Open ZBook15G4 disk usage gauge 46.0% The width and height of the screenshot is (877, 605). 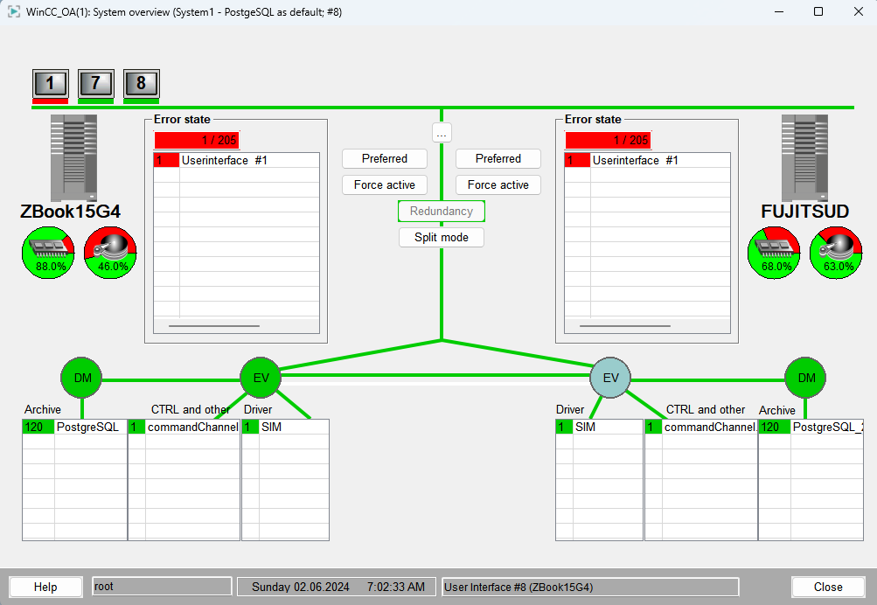(110, 254)
